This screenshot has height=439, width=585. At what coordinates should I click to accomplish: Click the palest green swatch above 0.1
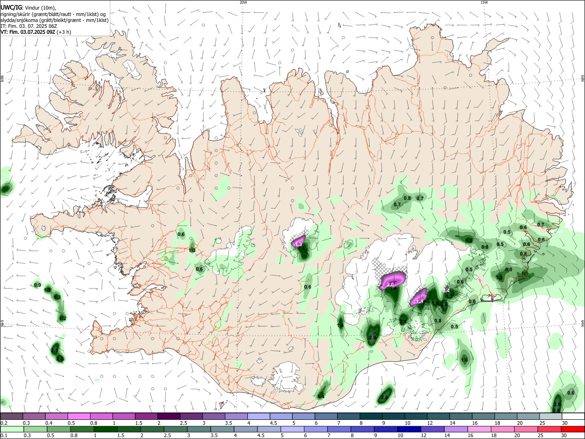click(11, 429)
